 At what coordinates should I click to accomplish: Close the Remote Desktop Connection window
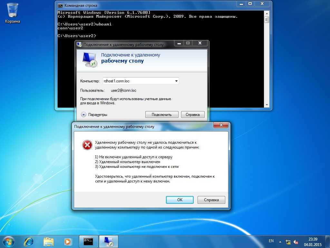tap(200, 43)
